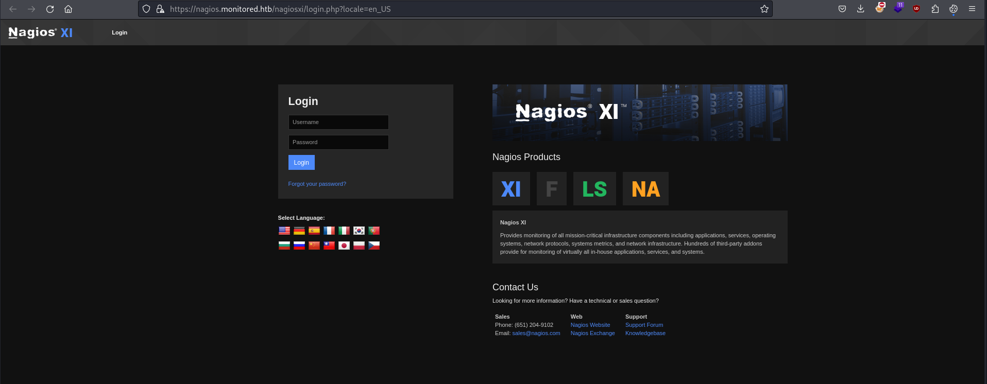This screenshot has width=987, height=384.
Task: Pick the Taiwan flag language option
Action: click(329, 246)
